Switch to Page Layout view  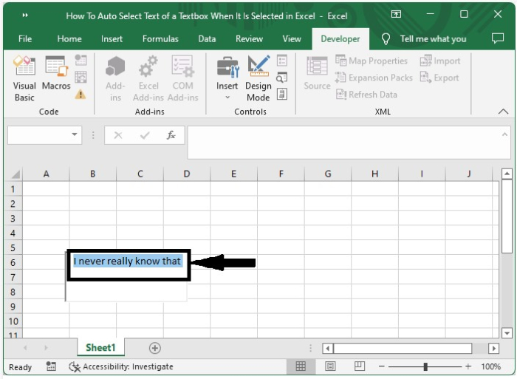click(x=330, y=366)
